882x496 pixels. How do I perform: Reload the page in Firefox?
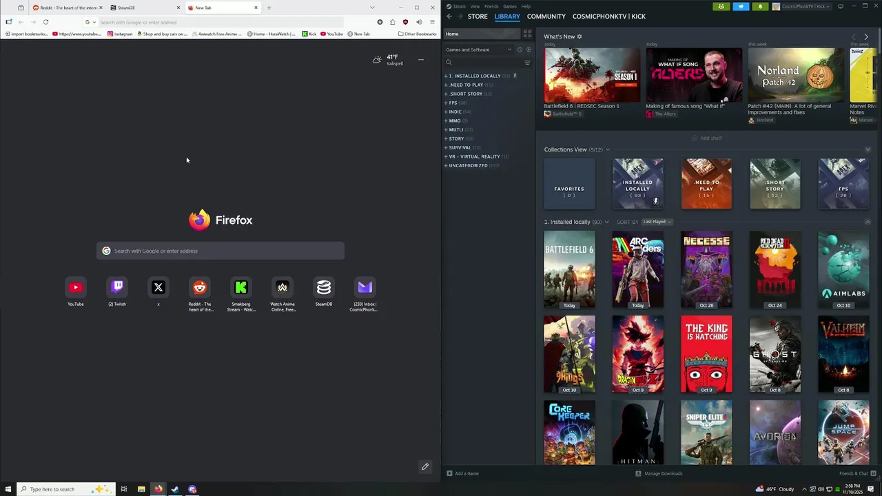click(x=45, y=22)
